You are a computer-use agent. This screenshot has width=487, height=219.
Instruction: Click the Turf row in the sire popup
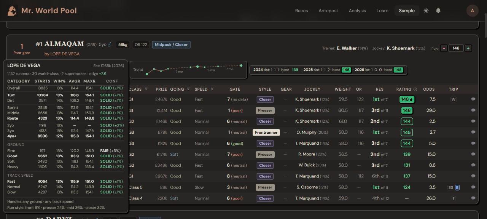(x=65, y=95)
